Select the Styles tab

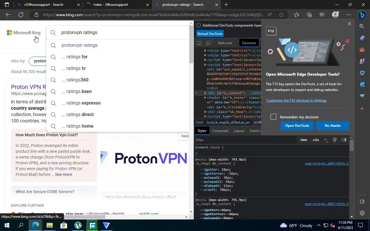coord(202,131)
